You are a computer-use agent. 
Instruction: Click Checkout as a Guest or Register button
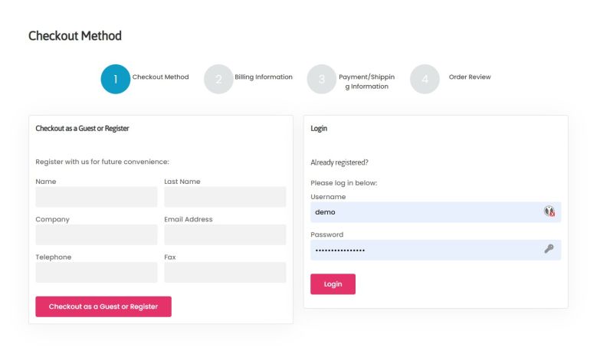tap(103, 306)
